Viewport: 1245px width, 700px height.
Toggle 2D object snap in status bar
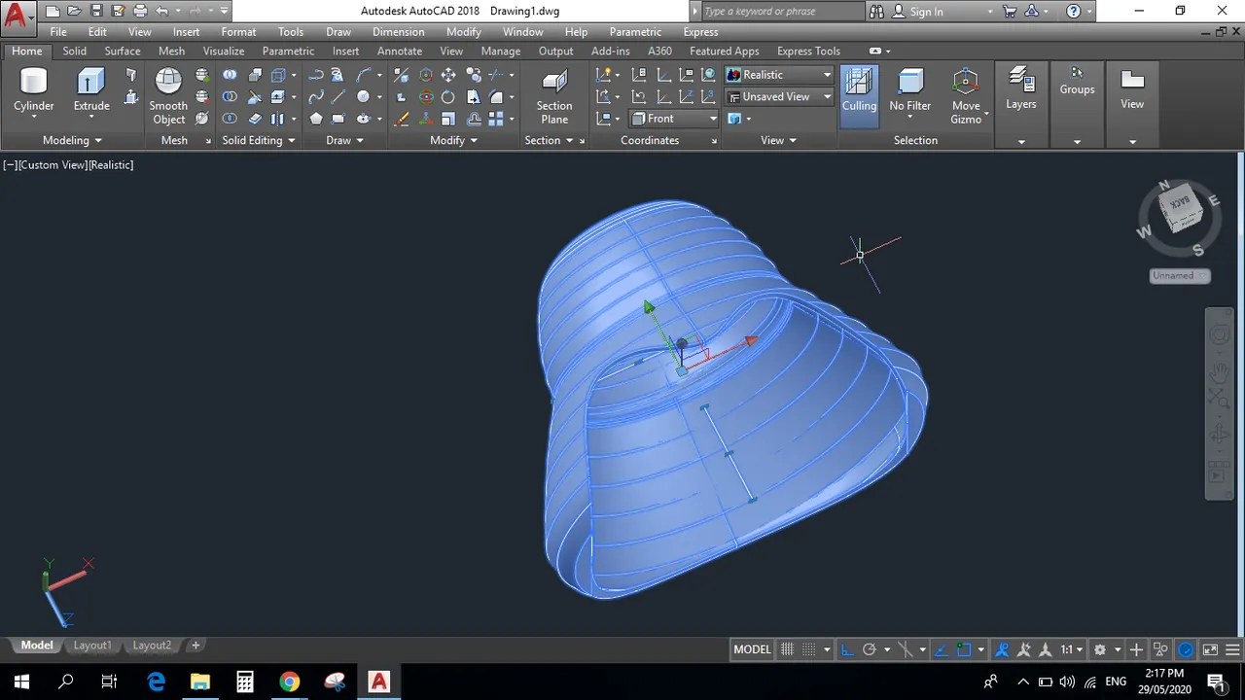pos(964,649)
